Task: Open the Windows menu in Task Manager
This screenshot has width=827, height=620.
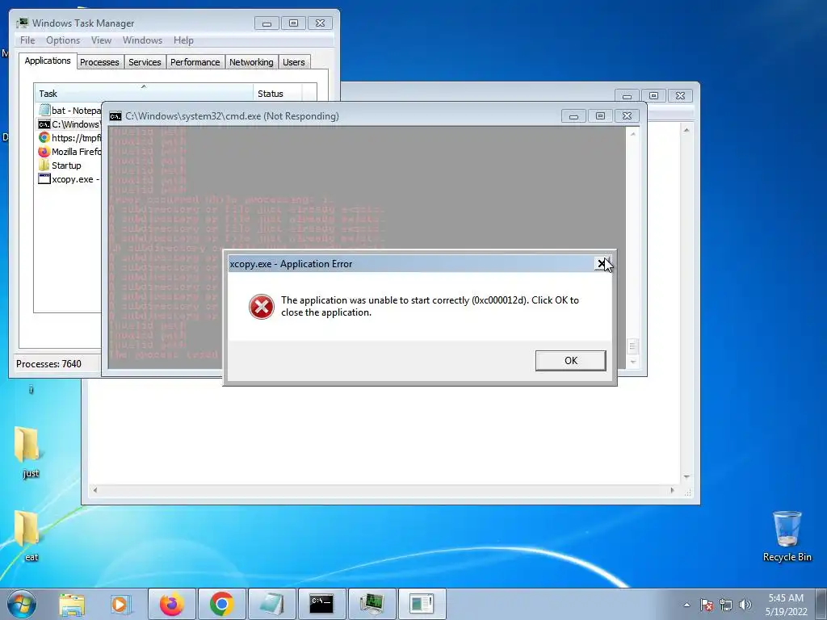Action: click(142, 40)
